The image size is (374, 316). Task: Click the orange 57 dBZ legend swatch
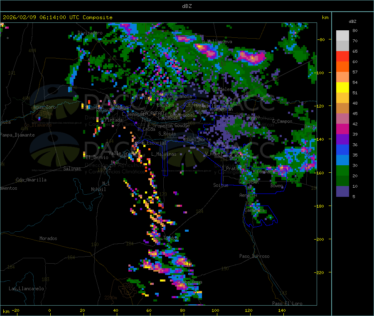click(x=342, y=67)
